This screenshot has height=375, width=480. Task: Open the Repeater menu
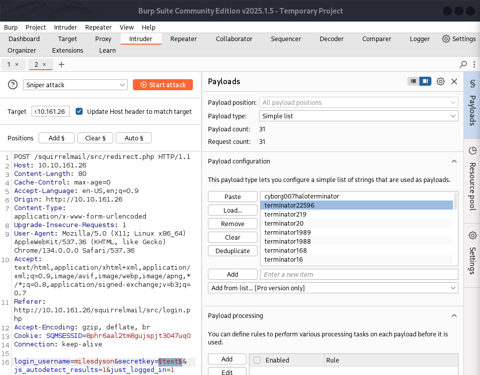click(x=98, y=27)
